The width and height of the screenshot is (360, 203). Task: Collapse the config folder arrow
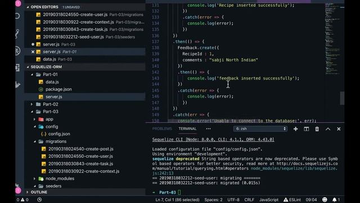pos(35,126)
